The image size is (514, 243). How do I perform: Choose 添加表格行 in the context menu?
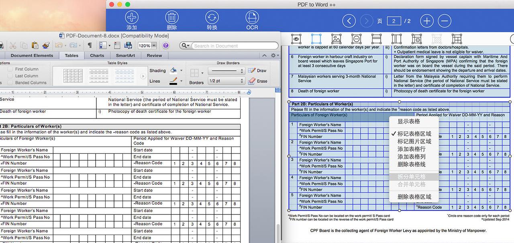pos(414,149)
